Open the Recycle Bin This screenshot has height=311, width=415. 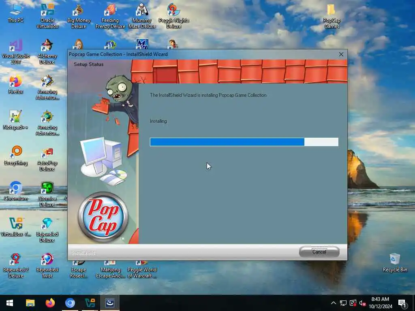(395, 262)
